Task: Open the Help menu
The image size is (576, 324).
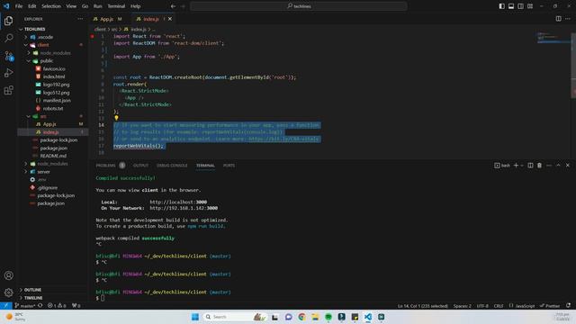Action: 136,6
